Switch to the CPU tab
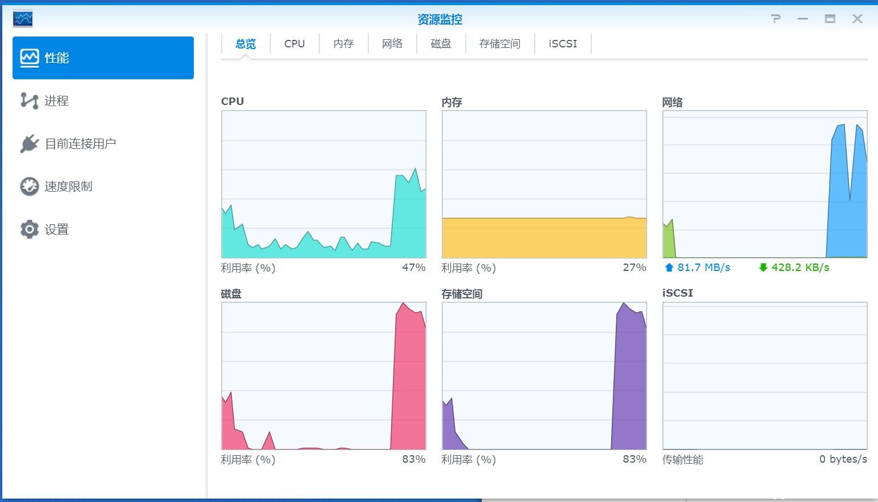Screen dimensions: 878x502 click(295, 44)
